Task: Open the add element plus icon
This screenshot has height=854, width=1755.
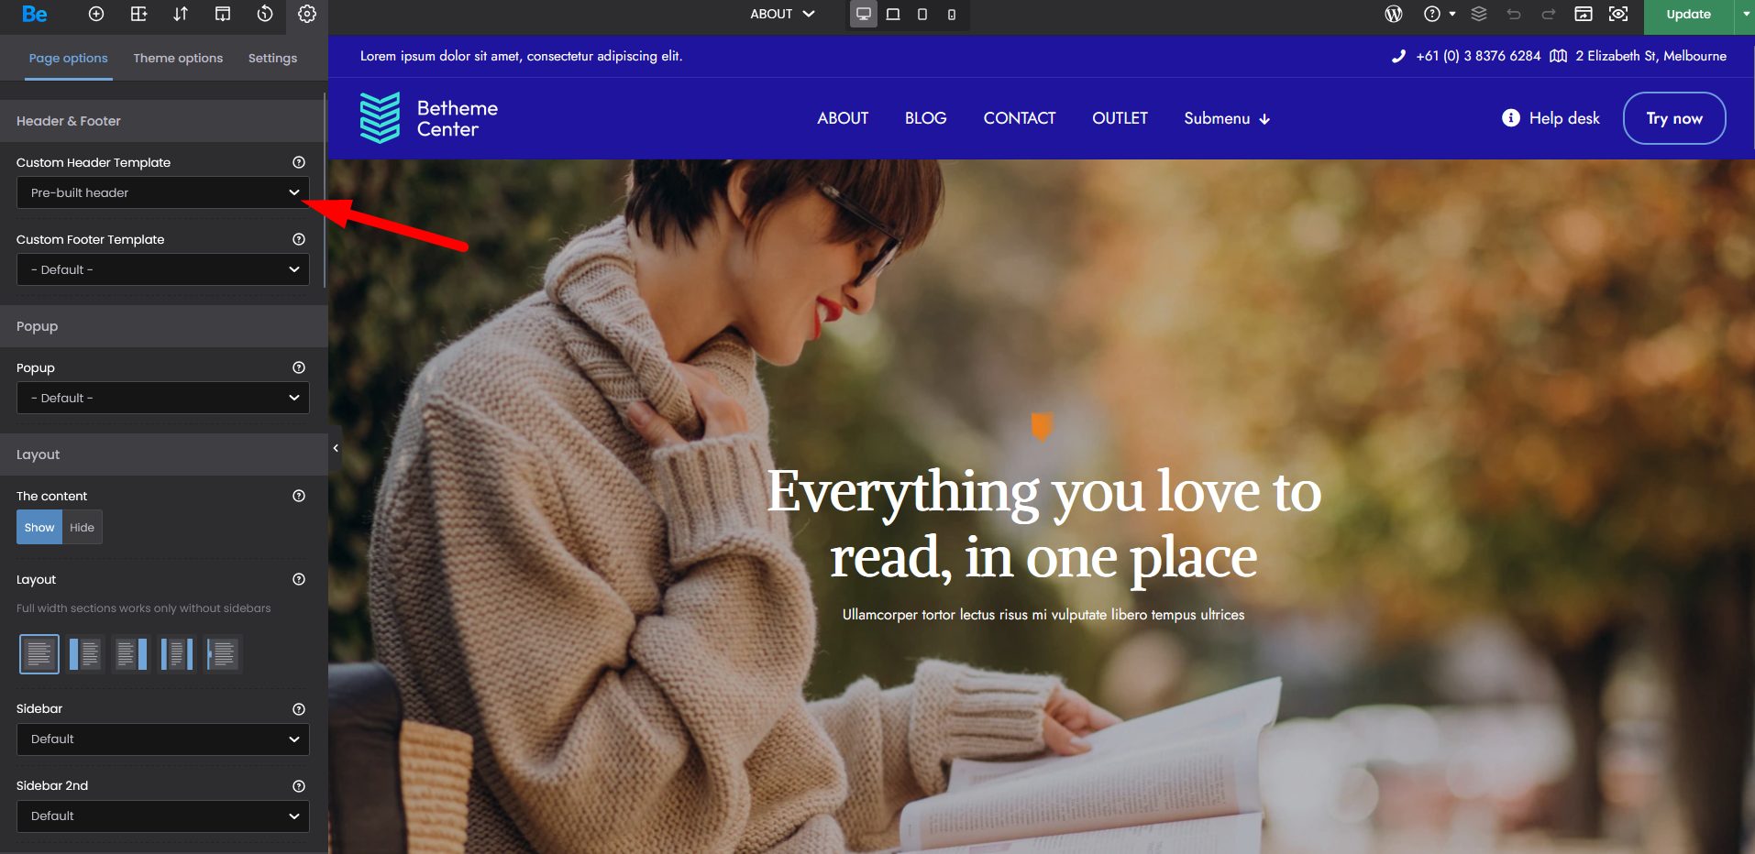Action: point(96,14)
